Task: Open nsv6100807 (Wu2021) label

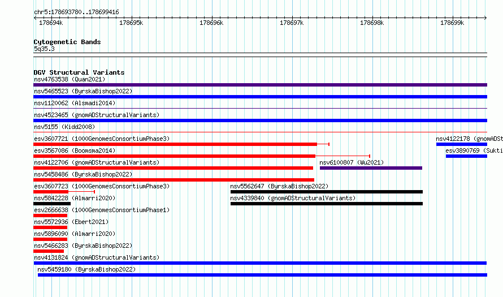Action: [x=352, y=162]
